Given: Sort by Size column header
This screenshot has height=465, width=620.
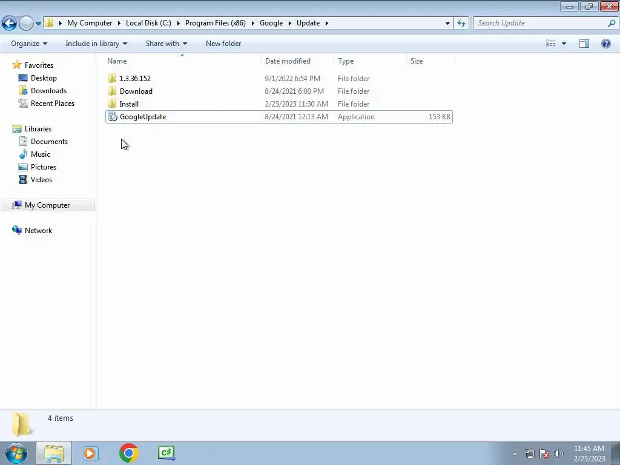Looking at the screenshot, I should click(x=430, y=61).
